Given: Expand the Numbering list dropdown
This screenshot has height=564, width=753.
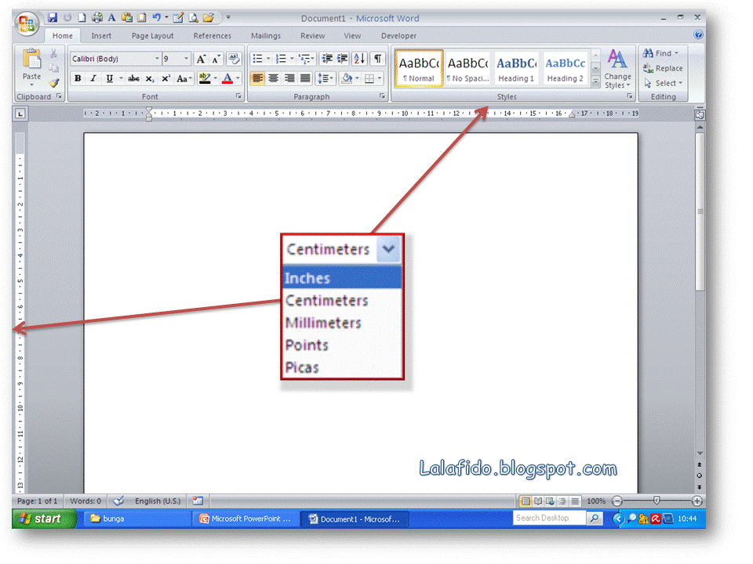Looking at the screenshot, I should pyautogui.click(x=292, y=59).
